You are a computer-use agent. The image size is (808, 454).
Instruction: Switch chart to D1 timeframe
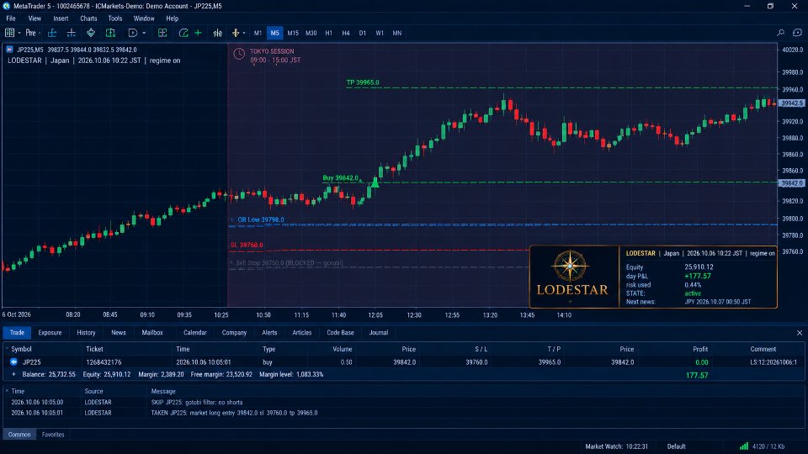(x=363, y=33)
